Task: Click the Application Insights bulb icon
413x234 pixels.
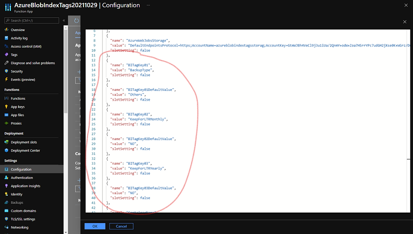Action: click(x=6, y=186)
